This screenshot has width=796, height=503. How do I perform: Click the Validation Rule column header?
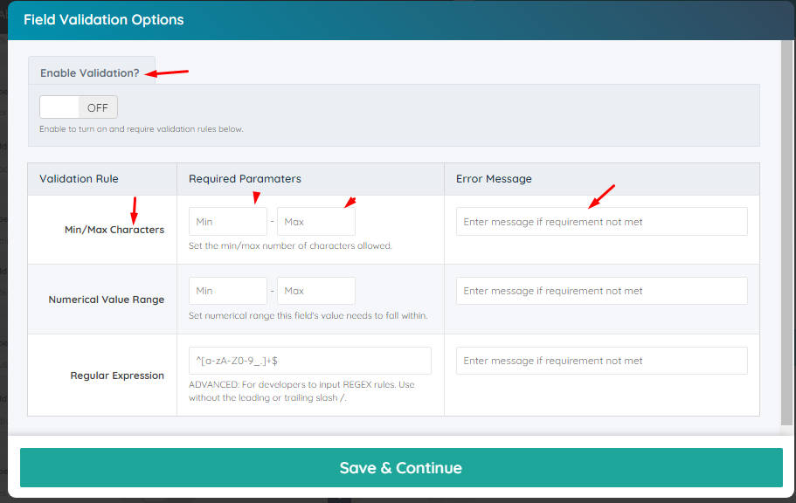point(79,179)
